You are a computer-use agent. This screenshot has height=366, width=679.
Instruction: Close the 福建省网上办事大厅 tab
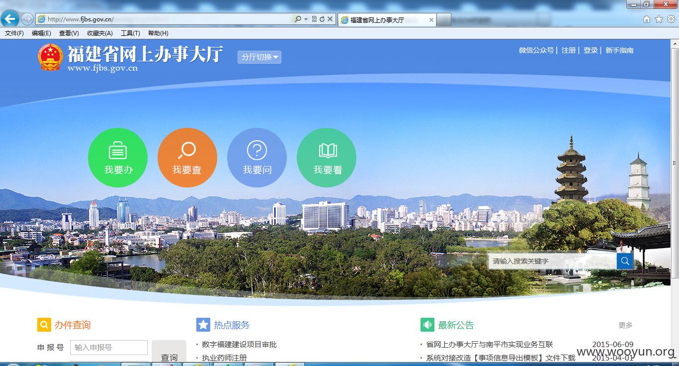point(431,20)
